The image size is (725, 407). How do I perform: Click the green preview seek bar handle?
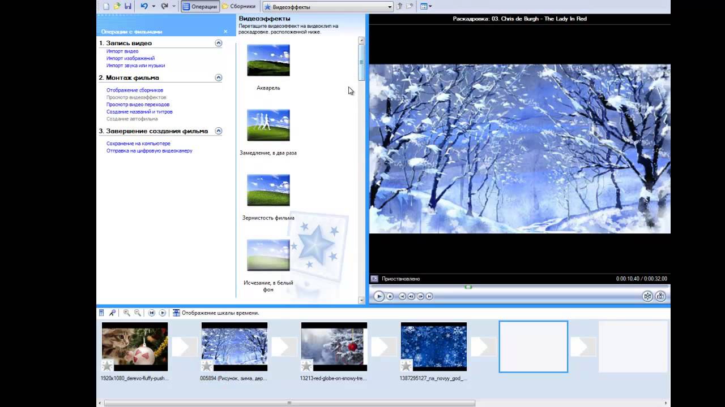[x=468, y=287]
